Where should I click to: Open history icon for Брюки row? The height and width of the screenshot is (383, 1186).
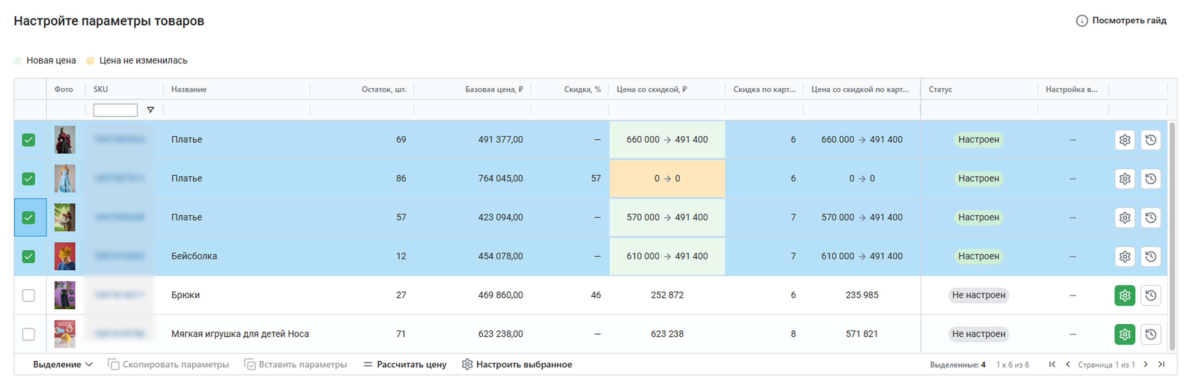coord(1151,295)
